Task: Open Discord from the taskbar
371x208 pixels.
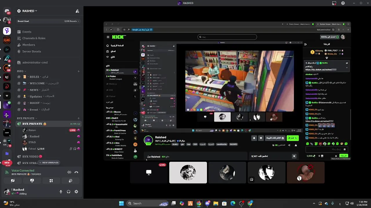Action: (207, 203)
